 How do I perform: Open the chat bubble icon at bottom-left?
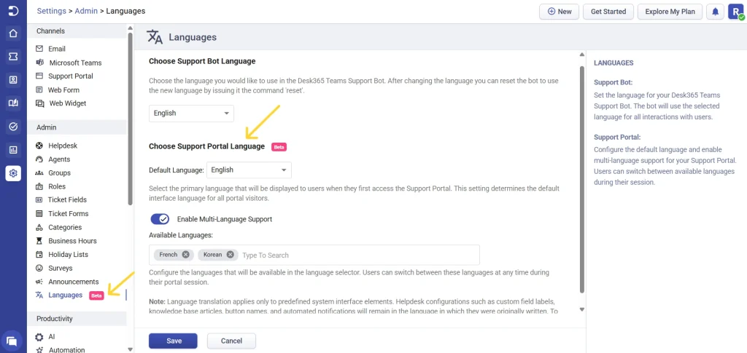[12, 340]
